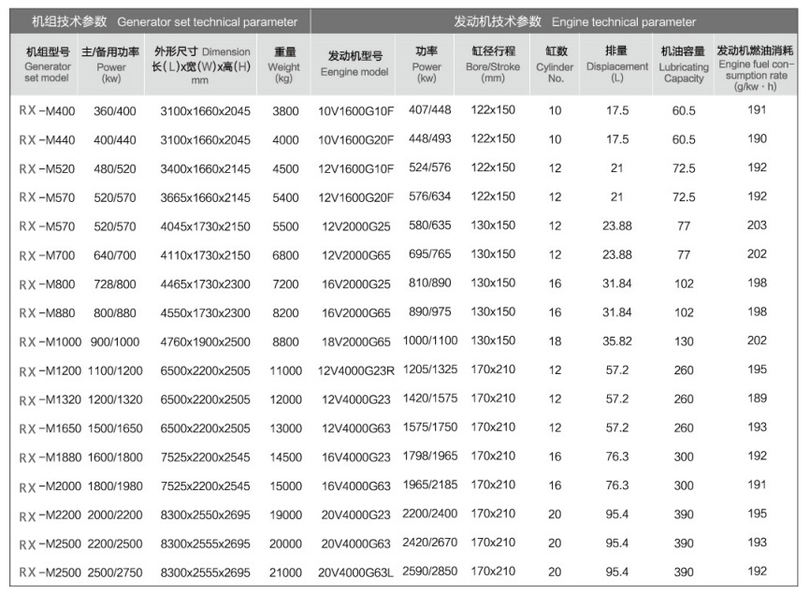Click the 21000 weight value
Screen dimensions: 810x594
[285, 572]
